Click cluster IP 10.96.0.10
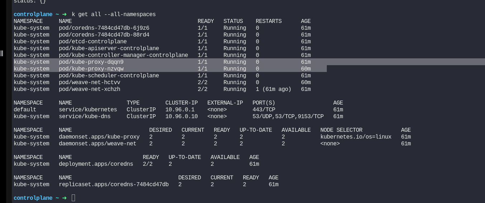The width and height of the screenshot is (485, 203). click(182, 116)
